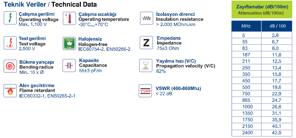Select the hourglass Propagation velocity icon

146,65
